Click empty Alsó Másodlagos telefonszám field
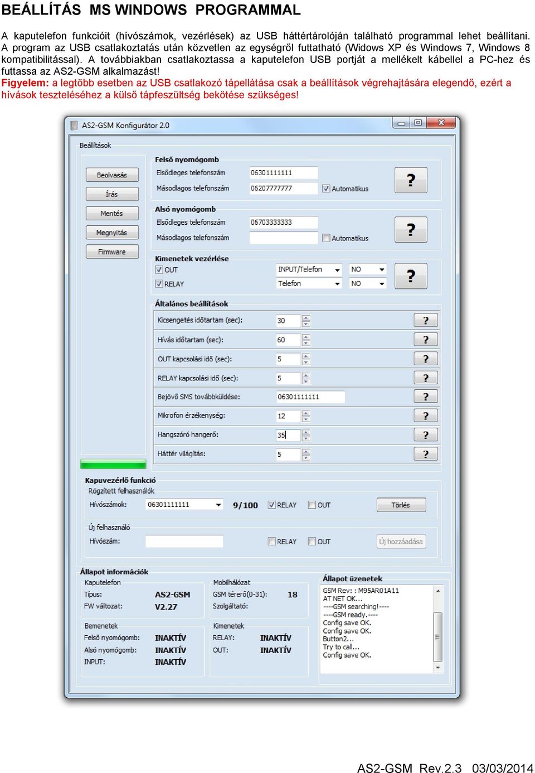This screenshot has height=773, width=535. click(284, 238)
